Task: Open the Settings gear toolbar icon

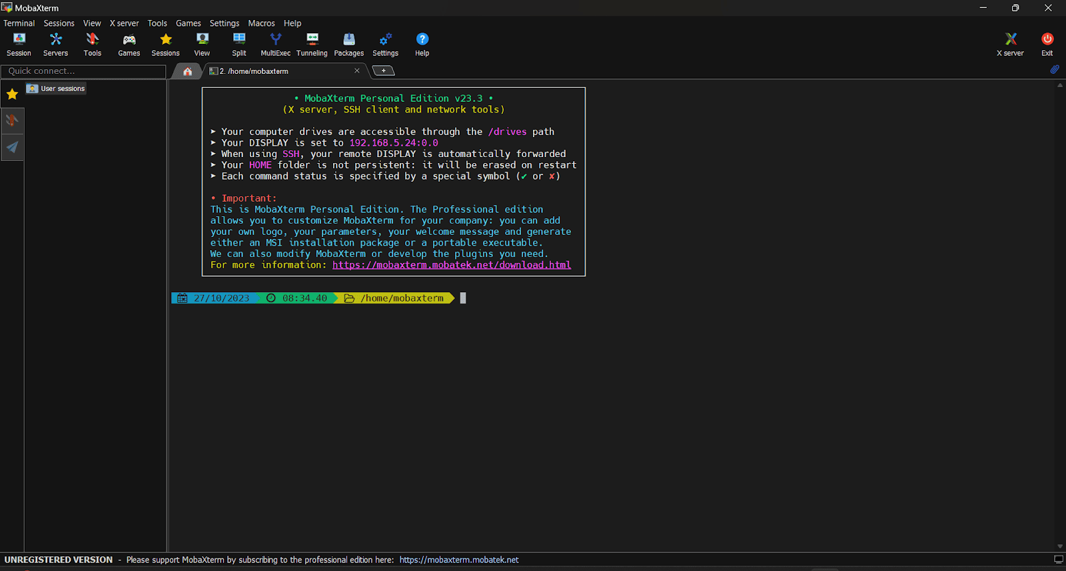Action: pyautogui.click(x=385, y=45)
